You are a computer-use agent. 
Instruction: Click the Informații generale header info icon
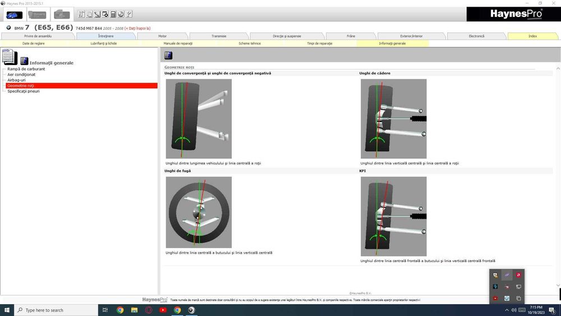24,61
